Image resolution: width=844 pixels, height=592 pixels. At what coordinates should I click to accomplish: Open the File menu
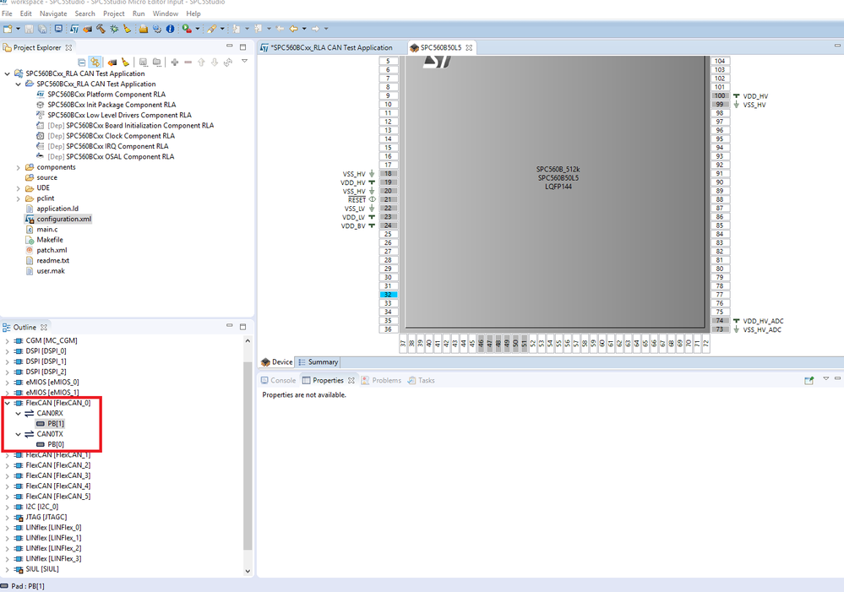click(x=7, y=14)
